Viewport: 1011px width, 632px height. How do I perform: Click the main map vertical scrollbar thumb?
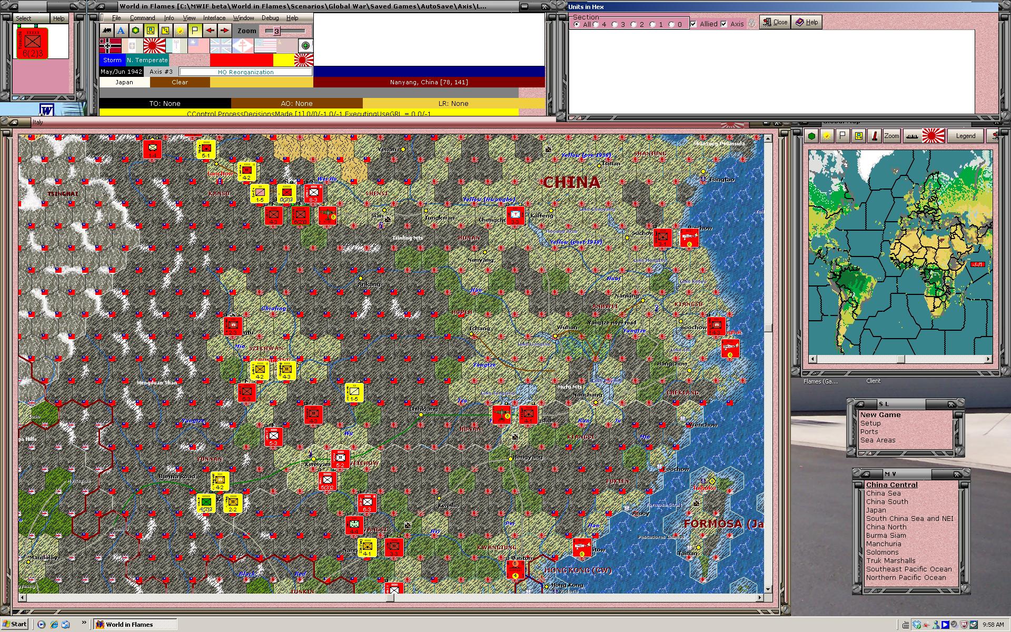(768, 328)
